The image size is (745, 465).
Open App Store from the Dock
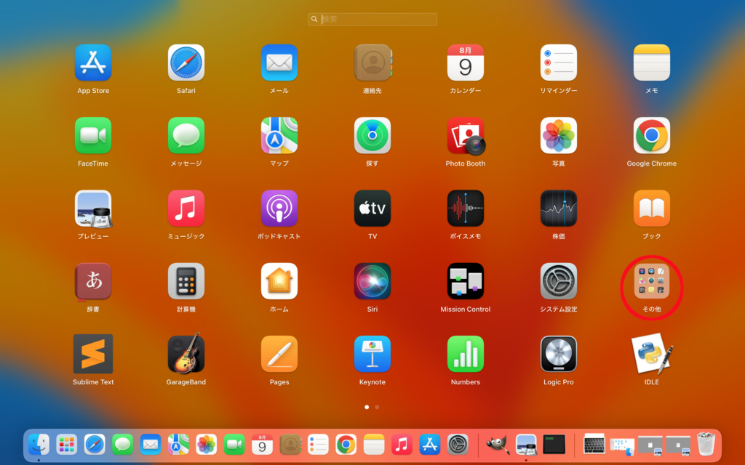(430, 445)
